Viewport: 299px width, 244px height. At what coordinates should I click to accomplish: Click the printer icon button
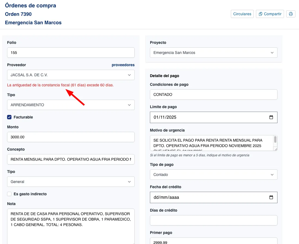pos(291,14)
